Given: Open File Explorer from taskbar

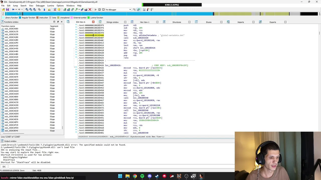Looking at the screenshot, I should [127, 176].
